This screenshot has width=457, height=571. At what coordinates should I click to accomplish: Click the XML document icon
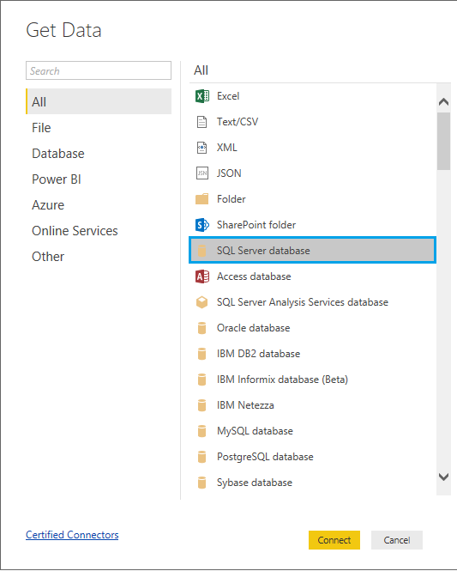pos(201,148)
